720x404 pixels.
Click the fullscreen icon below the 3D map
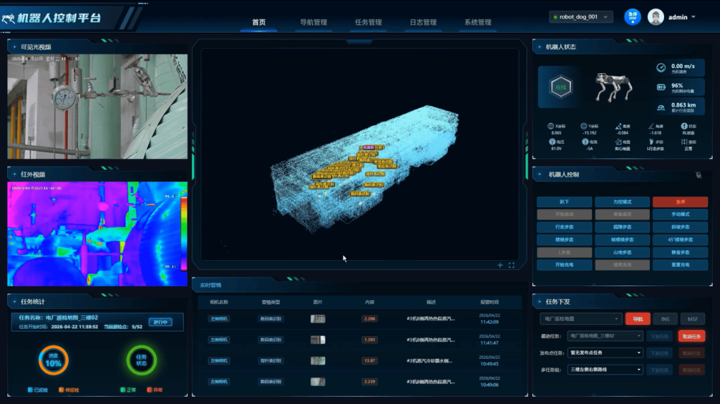click(x=511, y=265)
